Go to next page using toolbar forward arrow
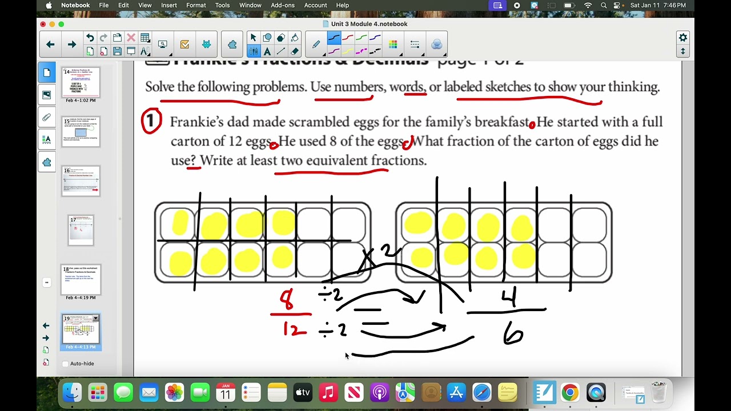This screenshot has width=731, height=411. pyautogui.click(x=72, y=45)
